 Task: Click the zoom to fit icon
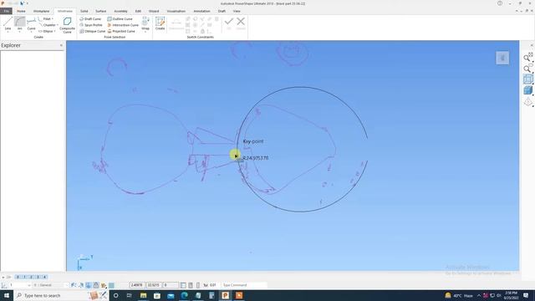point(527,57)
